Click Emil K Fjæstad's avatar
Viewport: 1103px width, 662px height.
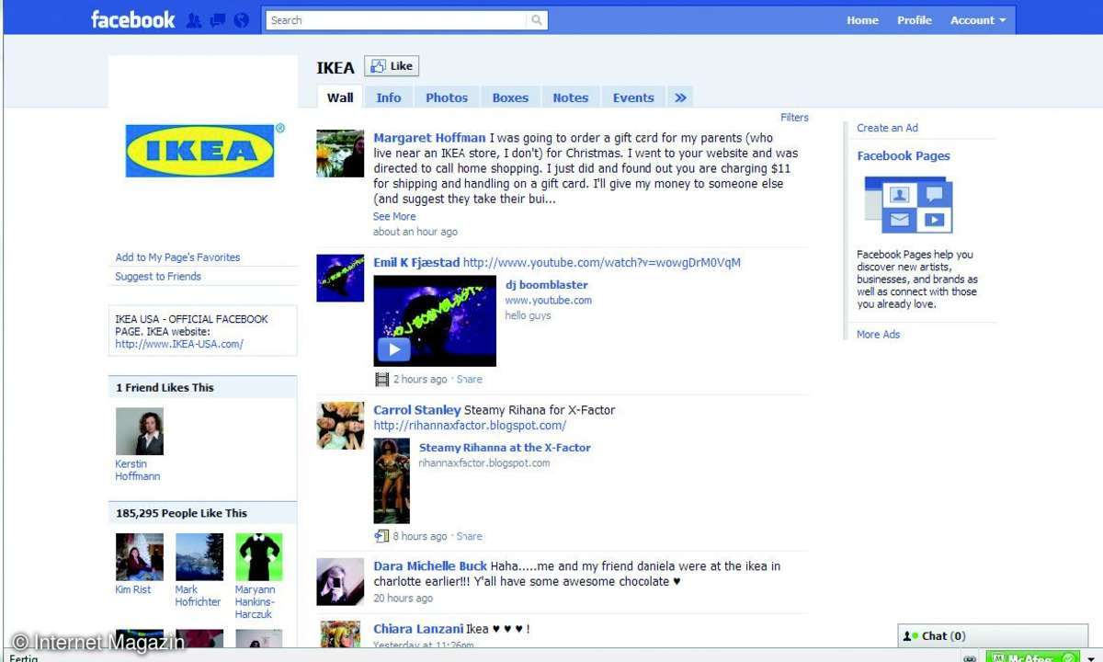[340, 279]
